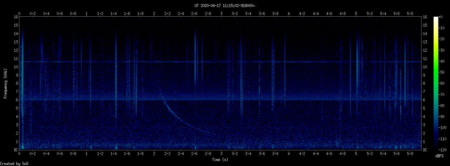Click the "16" tick on the right frequency axis
This screenshot has width=450, height=166.
[x=426, y=17]
